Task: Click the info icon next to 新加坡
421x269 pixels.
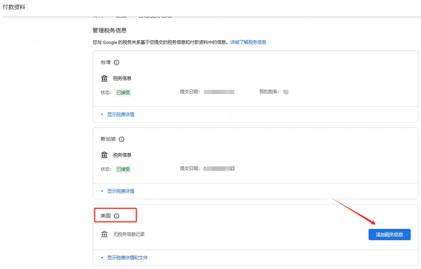Action: coord(121,139)
